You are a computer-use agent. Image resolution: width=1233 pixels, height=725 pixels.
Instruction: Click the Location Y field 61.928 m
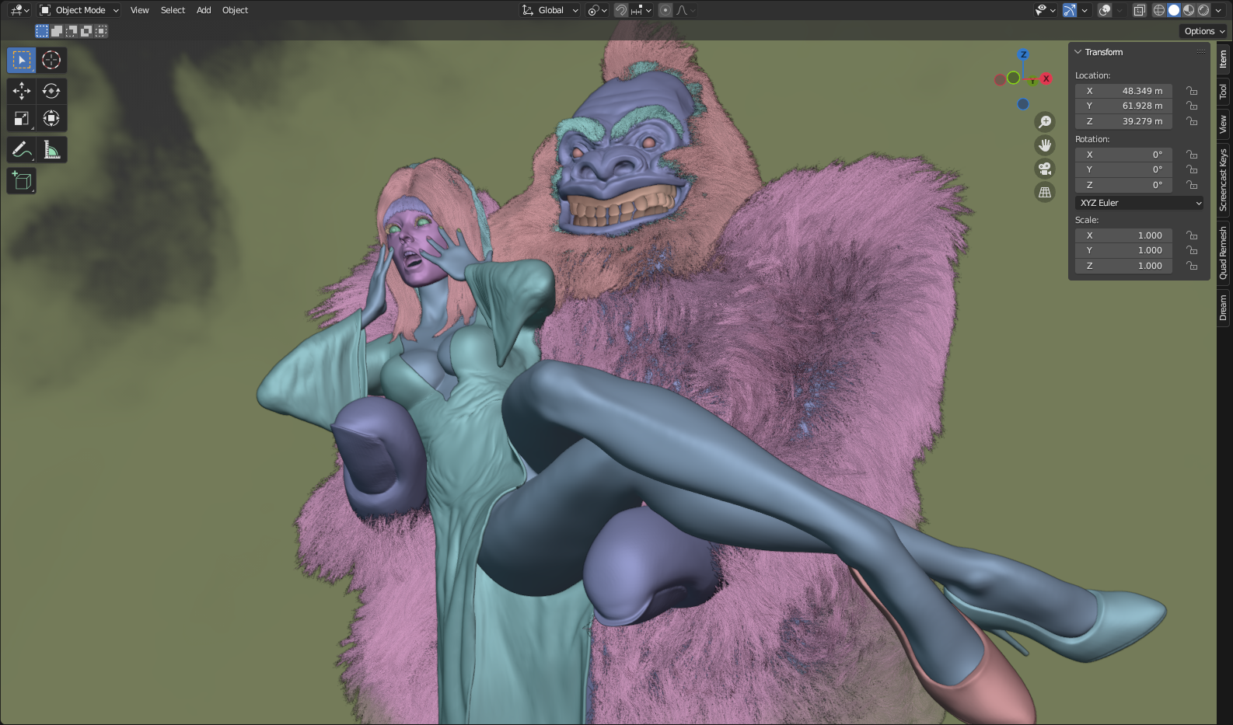tap(1123, 106)
